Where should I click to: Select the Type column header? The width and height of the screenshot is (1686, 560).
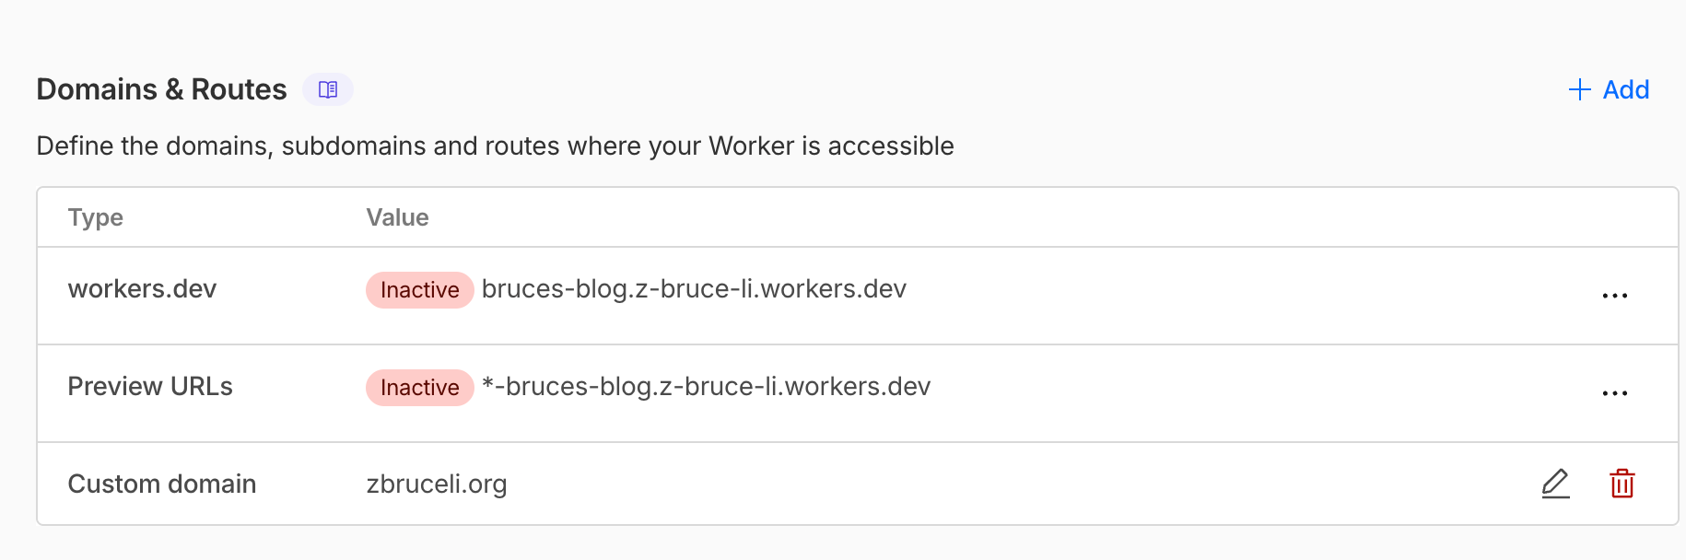[95, 217]
